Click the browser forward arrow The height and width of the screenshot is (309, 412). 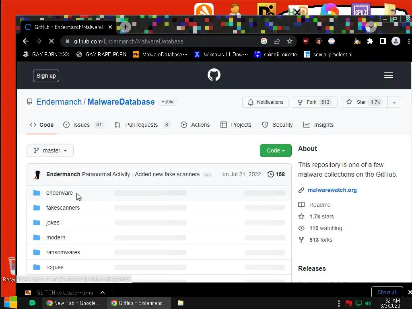pyautogui.click(x=39, y=41)
